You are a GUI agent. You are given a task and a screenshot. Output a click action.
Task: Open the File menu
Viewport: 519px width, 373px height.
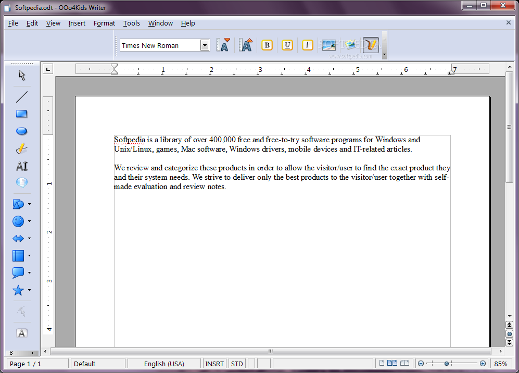click(x=13, y=23)
